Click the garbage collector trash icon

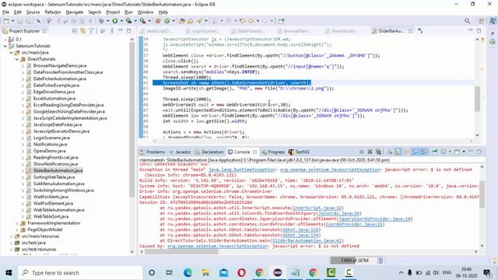tap(381, 261)
